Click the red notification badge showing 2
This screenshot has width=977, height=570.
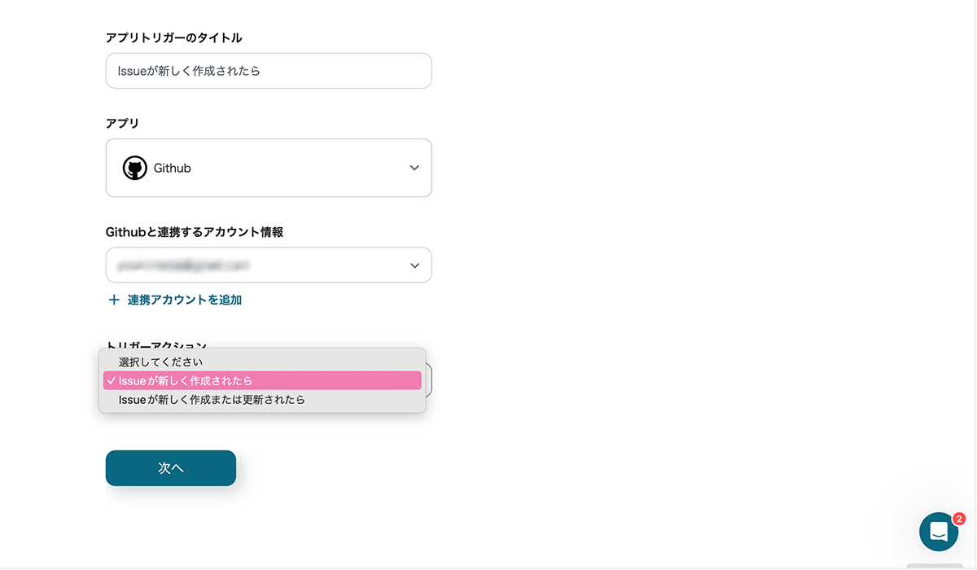(958, 519)
